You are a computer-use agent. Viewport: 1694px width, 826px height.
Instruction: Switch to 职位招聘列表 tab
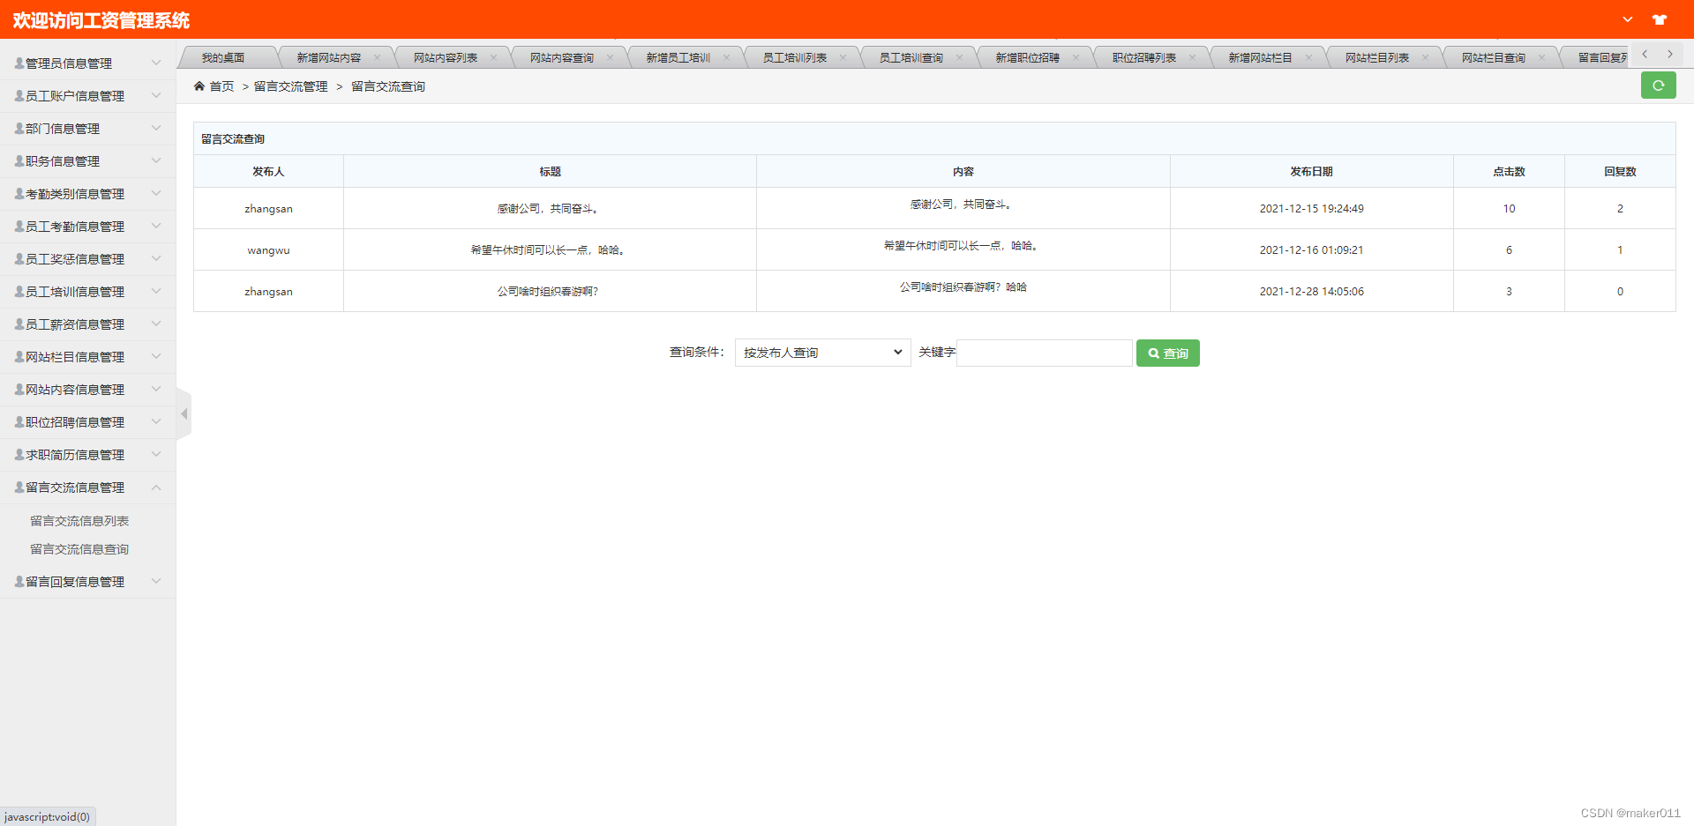1143,58
